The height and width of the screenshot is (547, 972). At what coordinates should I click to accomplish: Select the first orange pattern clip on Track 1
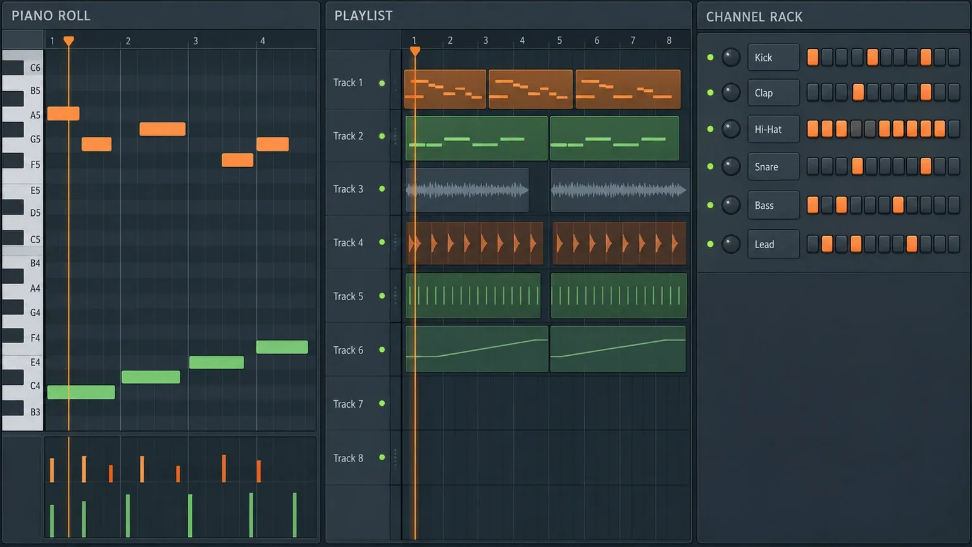click(x=445, y=89)
